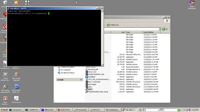Image resolution: width=200 pixels, height=112 pixels.
Task: Open the Nero Online Upgrade desktop shortcut
Action: pos(16,77)
